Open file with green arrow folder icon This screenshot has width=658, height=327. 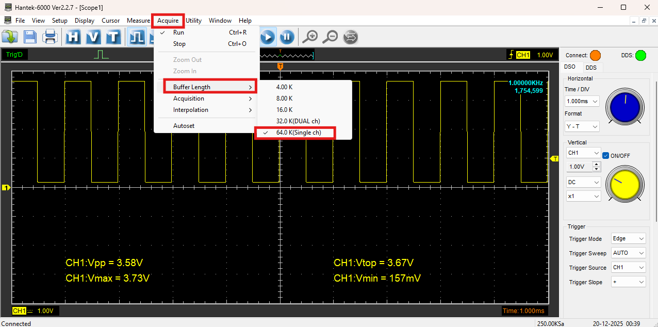coord(10,37)
